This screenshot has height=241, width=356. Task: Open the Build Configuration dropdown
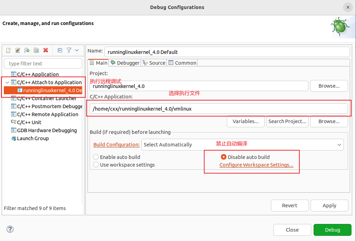(242, 145)
